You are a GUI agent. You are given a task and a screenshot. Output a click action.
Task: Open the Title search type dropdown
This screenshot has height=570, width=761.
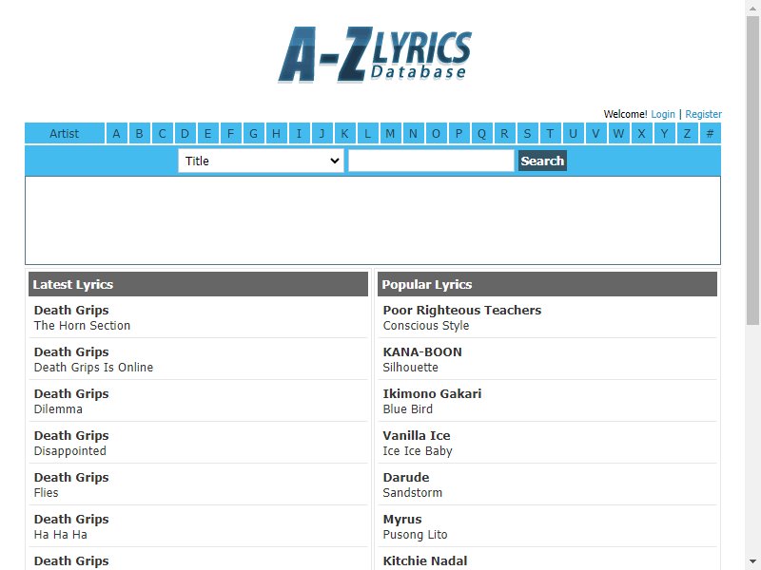261,161
